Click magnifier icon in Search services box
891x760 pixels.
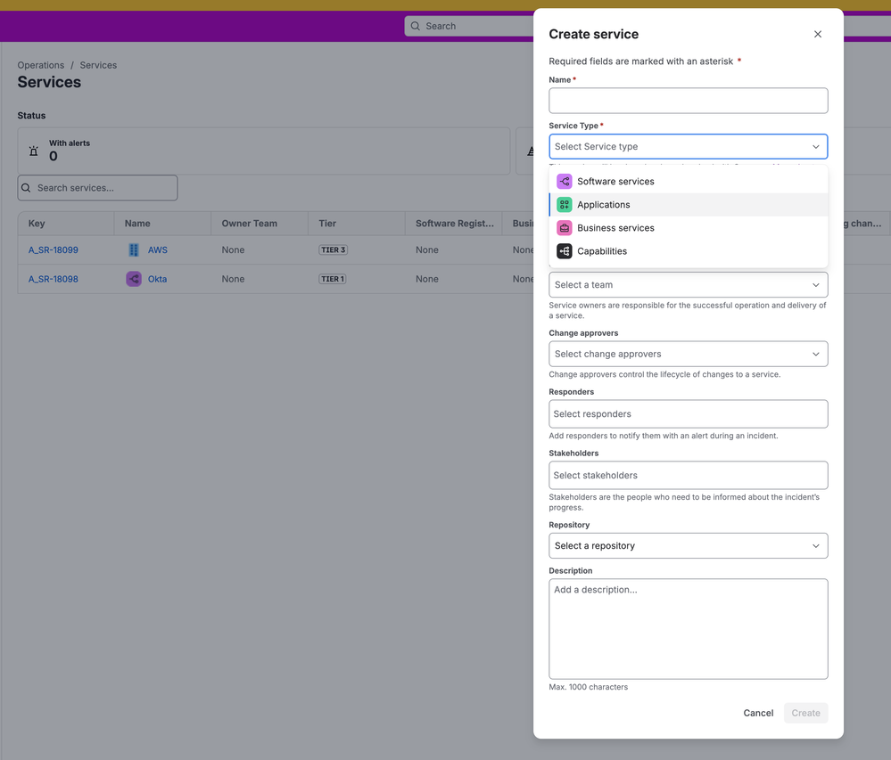26,188
